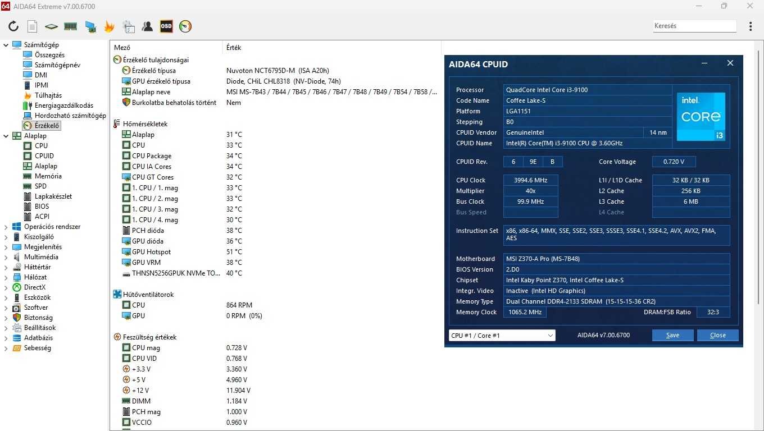764x431 pixels.
Task: Select the CPU Package temperature row
Action: (x=275, y=156)
